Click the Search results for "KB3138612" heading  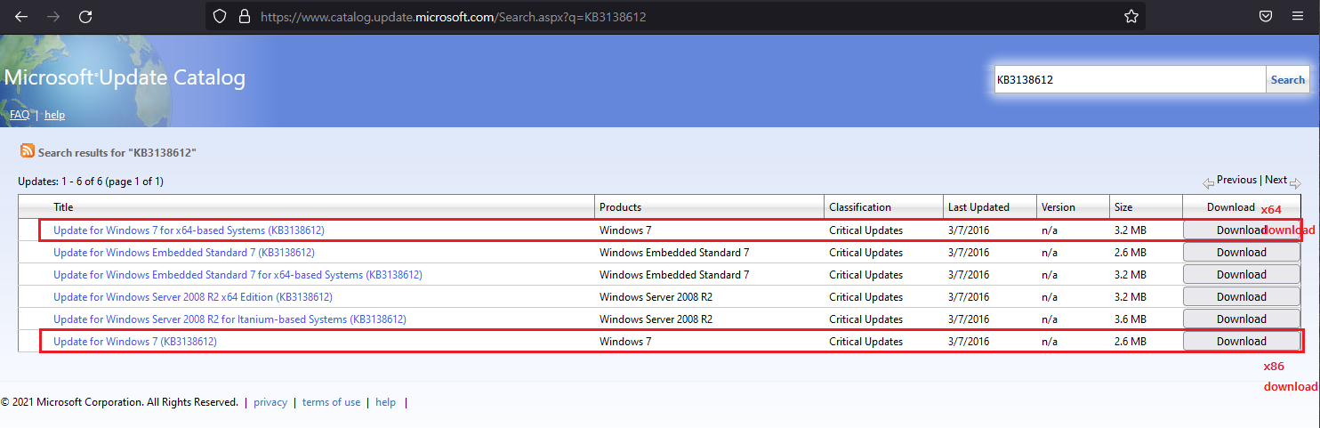pos(117,153)
